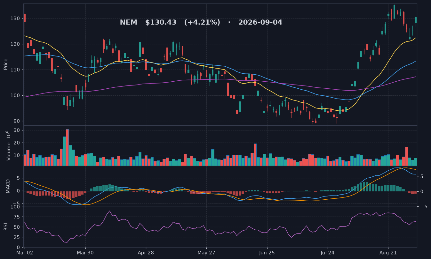Click the tallest volume bar in late March
The image size is (431, 259).
pyautogui.click(x=67, y=147)
